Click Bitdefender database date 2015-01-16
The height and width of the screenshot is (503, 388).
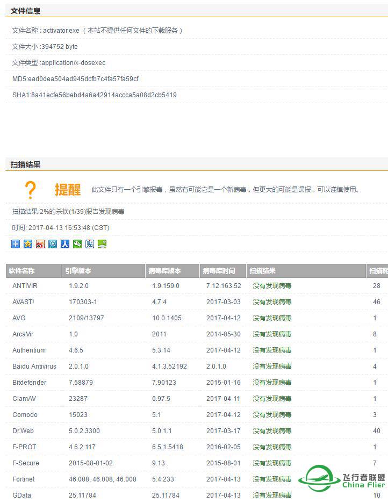click(223, 383)
